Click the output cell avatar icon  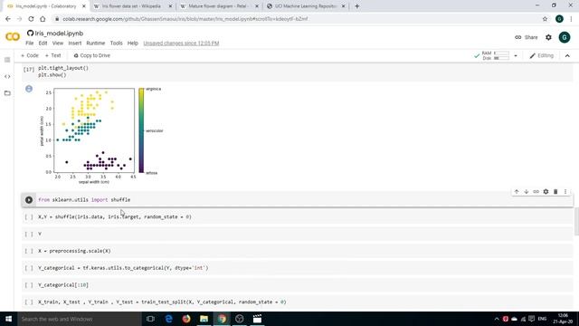pyautogui.click(x=29, y=89)
